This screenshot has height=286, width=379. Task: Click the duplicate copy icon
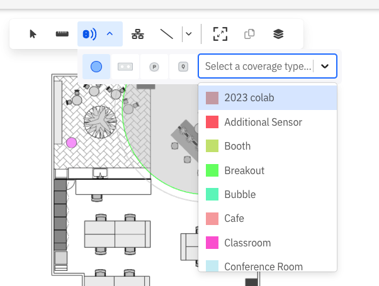pos(249,34)
